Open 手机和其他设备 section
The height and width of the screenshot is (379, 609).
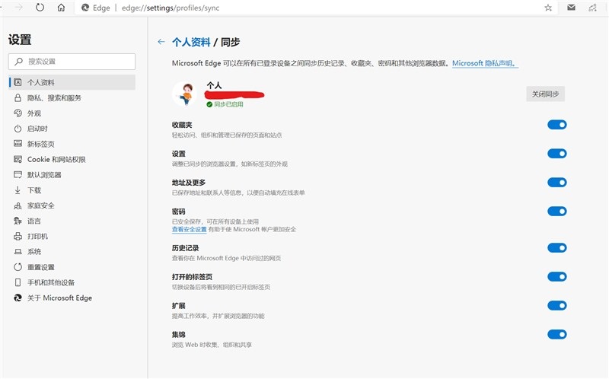pos(72,282)
